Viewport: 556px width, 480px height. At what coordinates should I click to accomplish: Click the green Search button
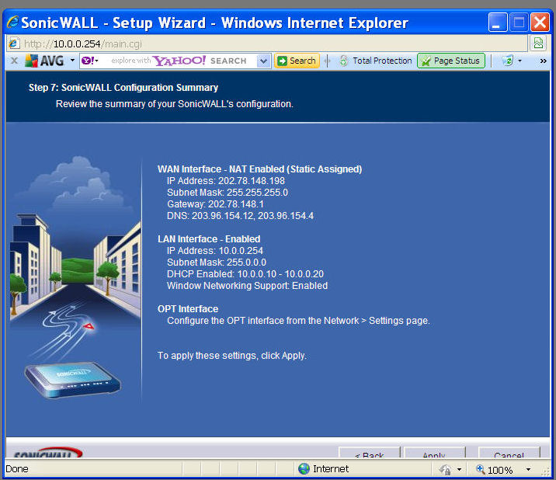[x=297, y=61]
